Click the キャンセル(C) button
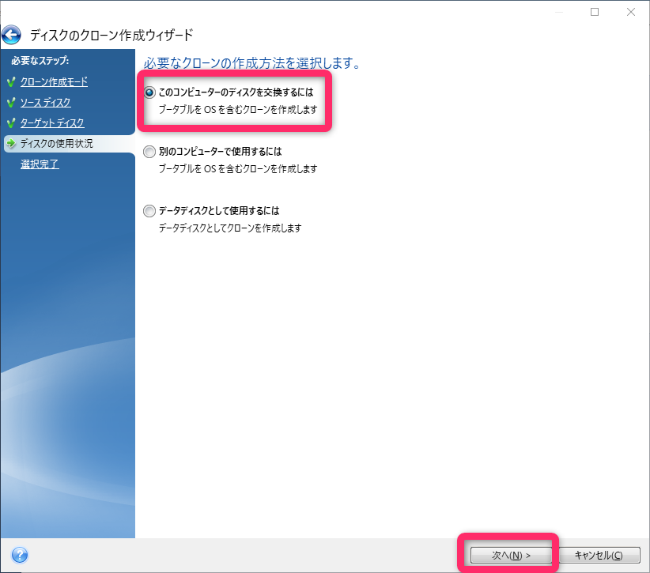The width and height of the screenshot is (650, 573). click(x=599, y=555)
